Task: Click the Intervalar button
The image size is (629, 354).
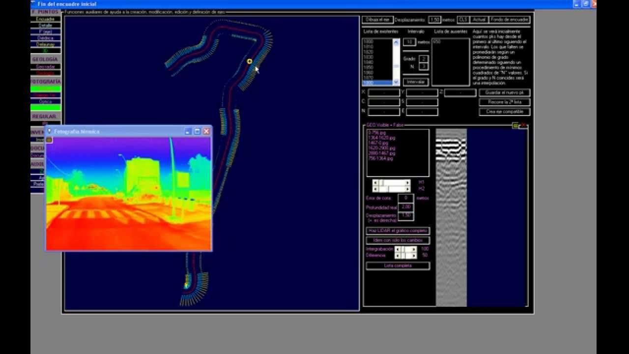Action: click(x=416, y=82)
